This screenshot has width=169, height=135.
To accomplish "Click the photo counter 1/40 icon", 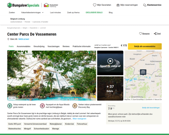I will click(10, 98).
